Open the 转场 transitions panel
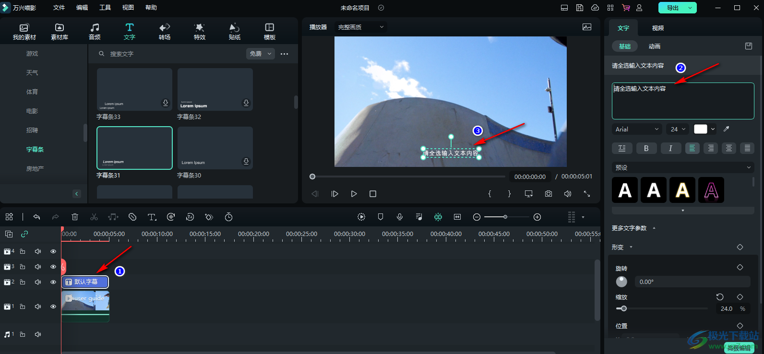 coord(165,32)
